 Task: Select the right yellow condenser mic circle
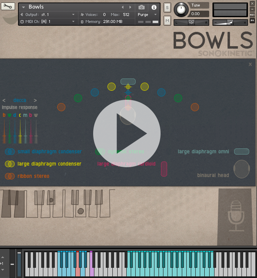click(x=145, y=87)
